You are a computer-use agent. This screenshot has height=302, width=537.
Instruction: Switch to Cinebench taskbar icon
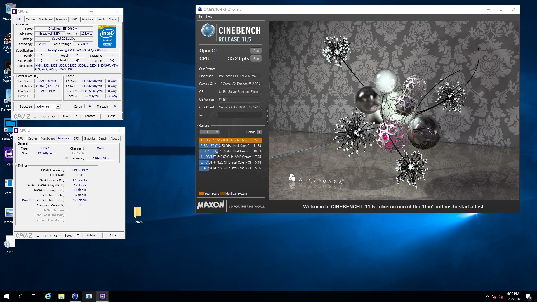75,296
